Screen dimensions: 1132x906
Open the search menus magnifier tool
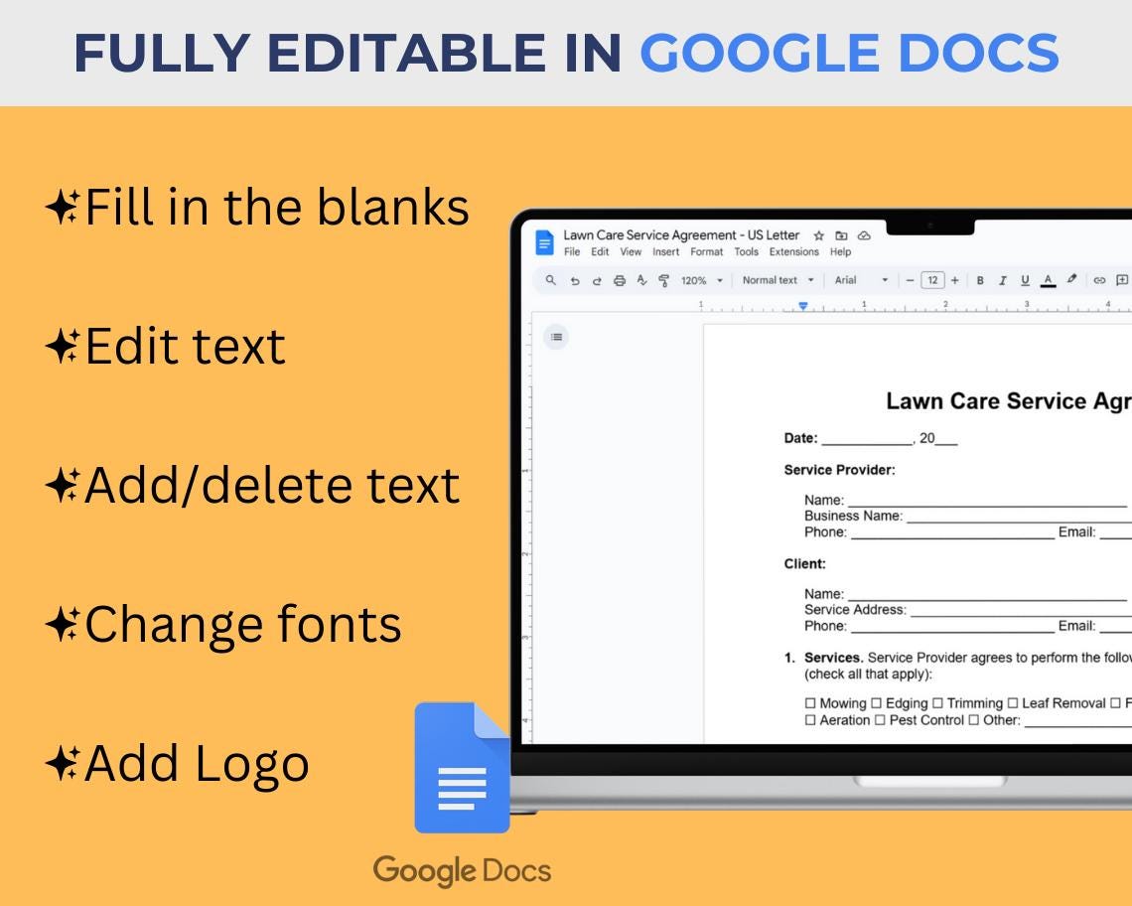tap(551, 279)
